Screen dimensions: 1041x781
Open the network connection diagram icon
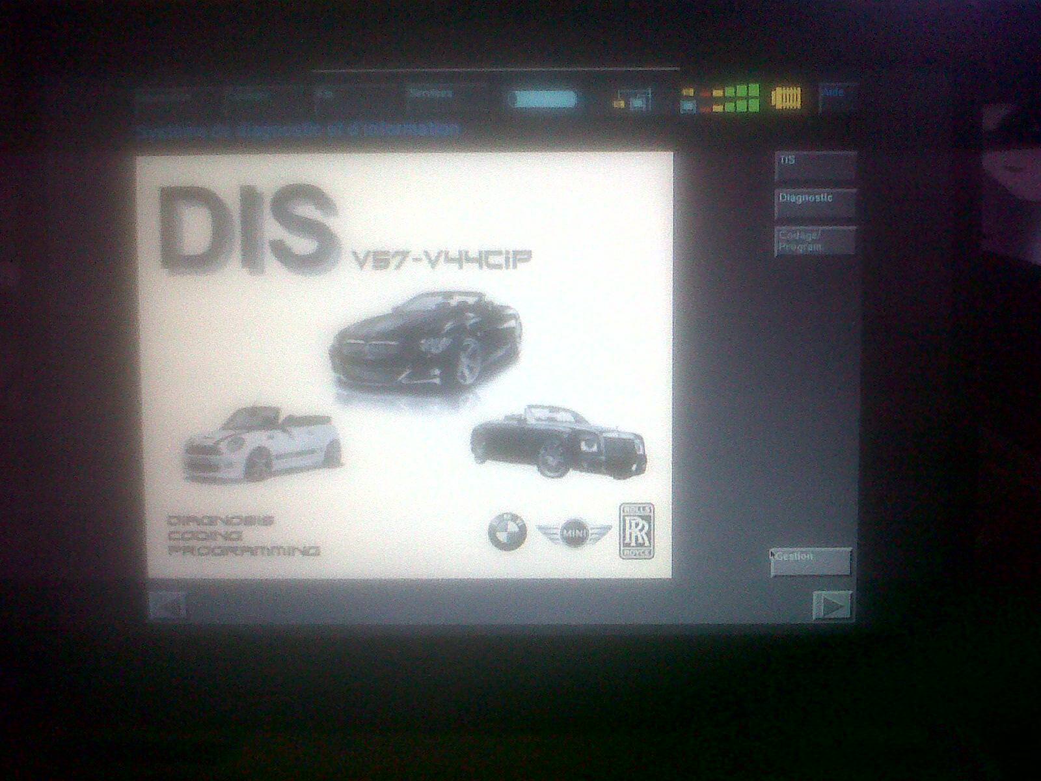pos(631,99)
